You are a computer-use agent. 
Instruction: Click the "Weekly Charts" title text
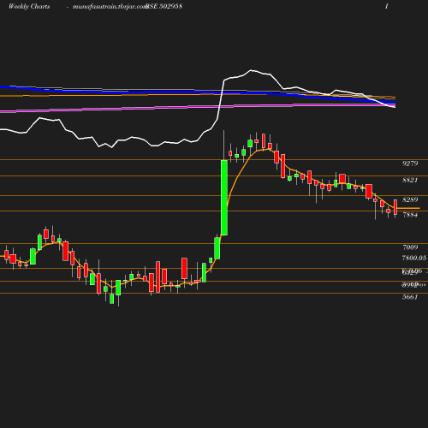[x=29, y=6]
